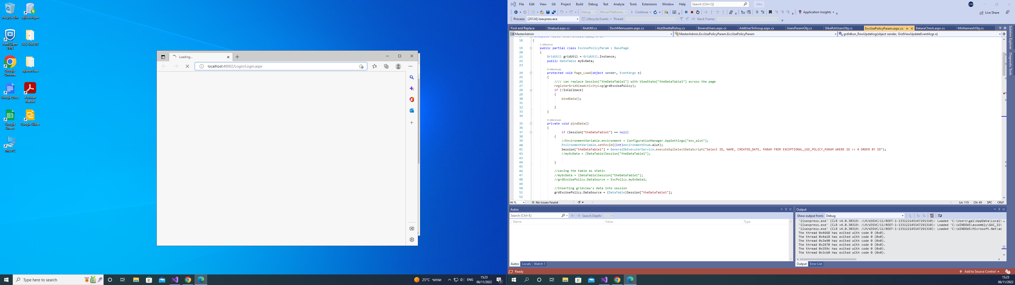Click the Continue debug button
The height and width of the screenshot is (285, 1015).
(639, 12)
